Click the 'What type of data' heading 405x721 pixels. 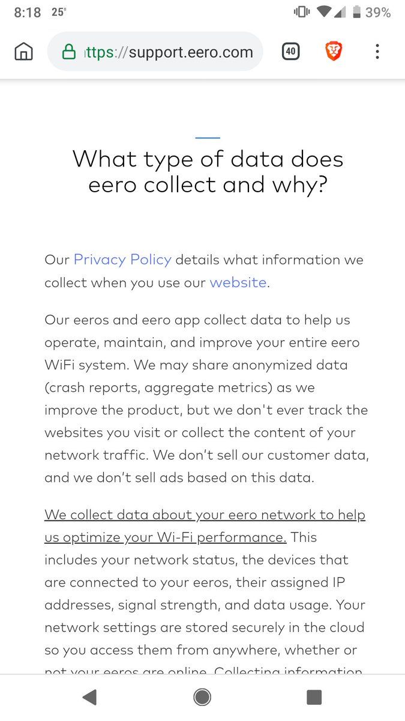pos(208,171)
